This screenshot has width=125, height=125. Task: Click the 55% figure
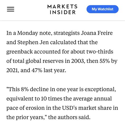[105, 61]
